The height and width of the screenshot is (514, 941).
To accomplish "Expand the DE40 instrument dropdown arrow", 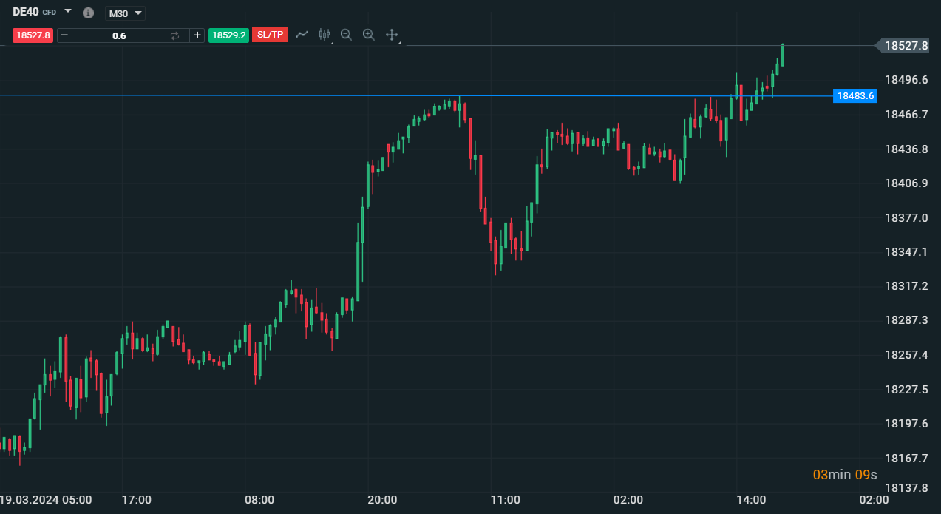I will (68, 12).
